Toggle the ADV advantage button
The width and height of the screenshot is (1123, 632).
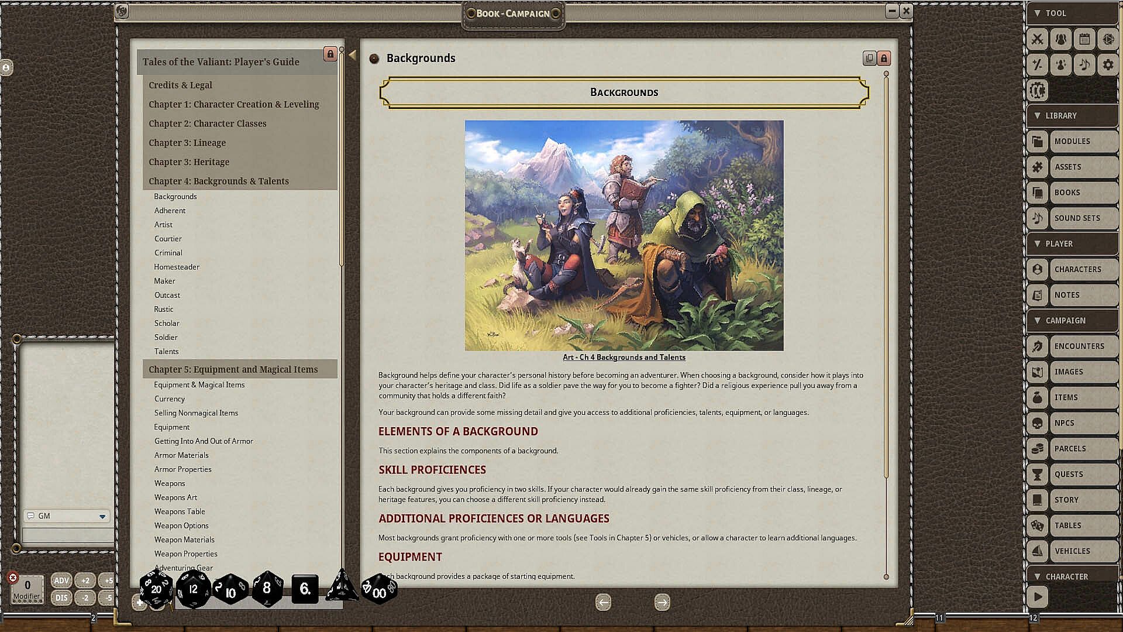pyautogui.click(x=61, y=581)
